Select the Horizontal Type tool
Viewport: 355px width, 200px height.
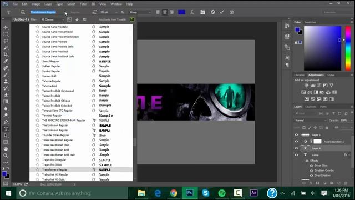click(x=6, y=128)
